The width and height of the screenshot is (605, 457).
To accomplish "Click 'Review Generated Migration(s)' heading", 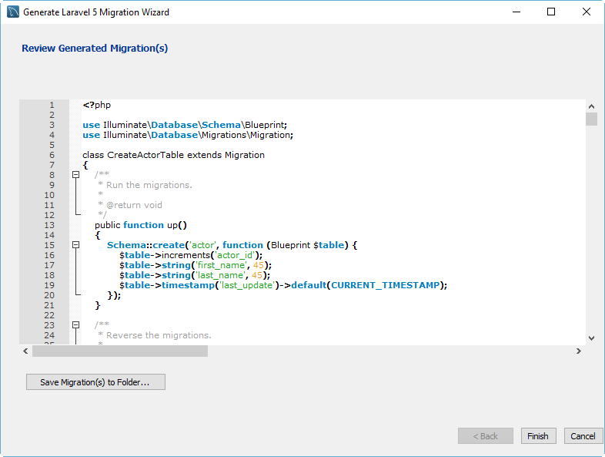I will pos(95,49).
